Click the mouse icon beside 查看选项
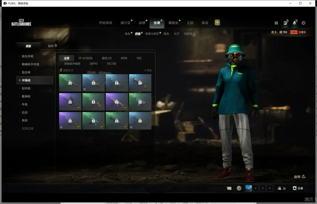The width and height of the screenshot is (317, 204). point(61,70)
